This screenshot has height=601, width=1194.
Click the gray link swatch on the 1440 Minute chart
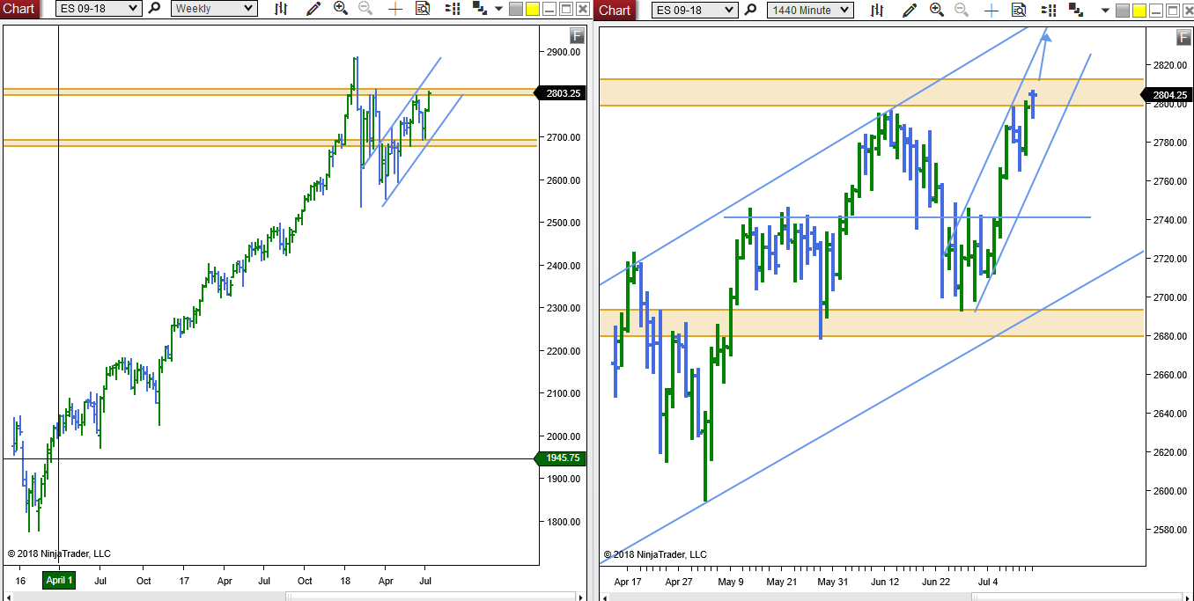1123,11
